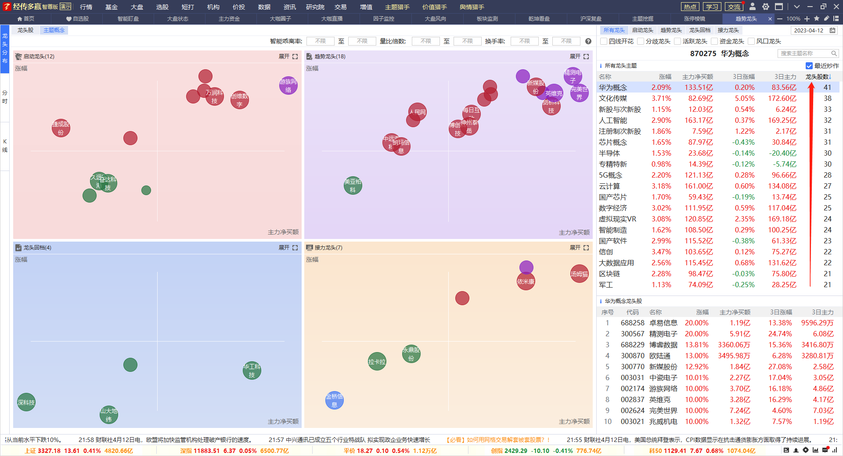The height and width of the screenshot is (456, 843).
Task: Select the K线 side tab
Action: (x=5, y=146)
